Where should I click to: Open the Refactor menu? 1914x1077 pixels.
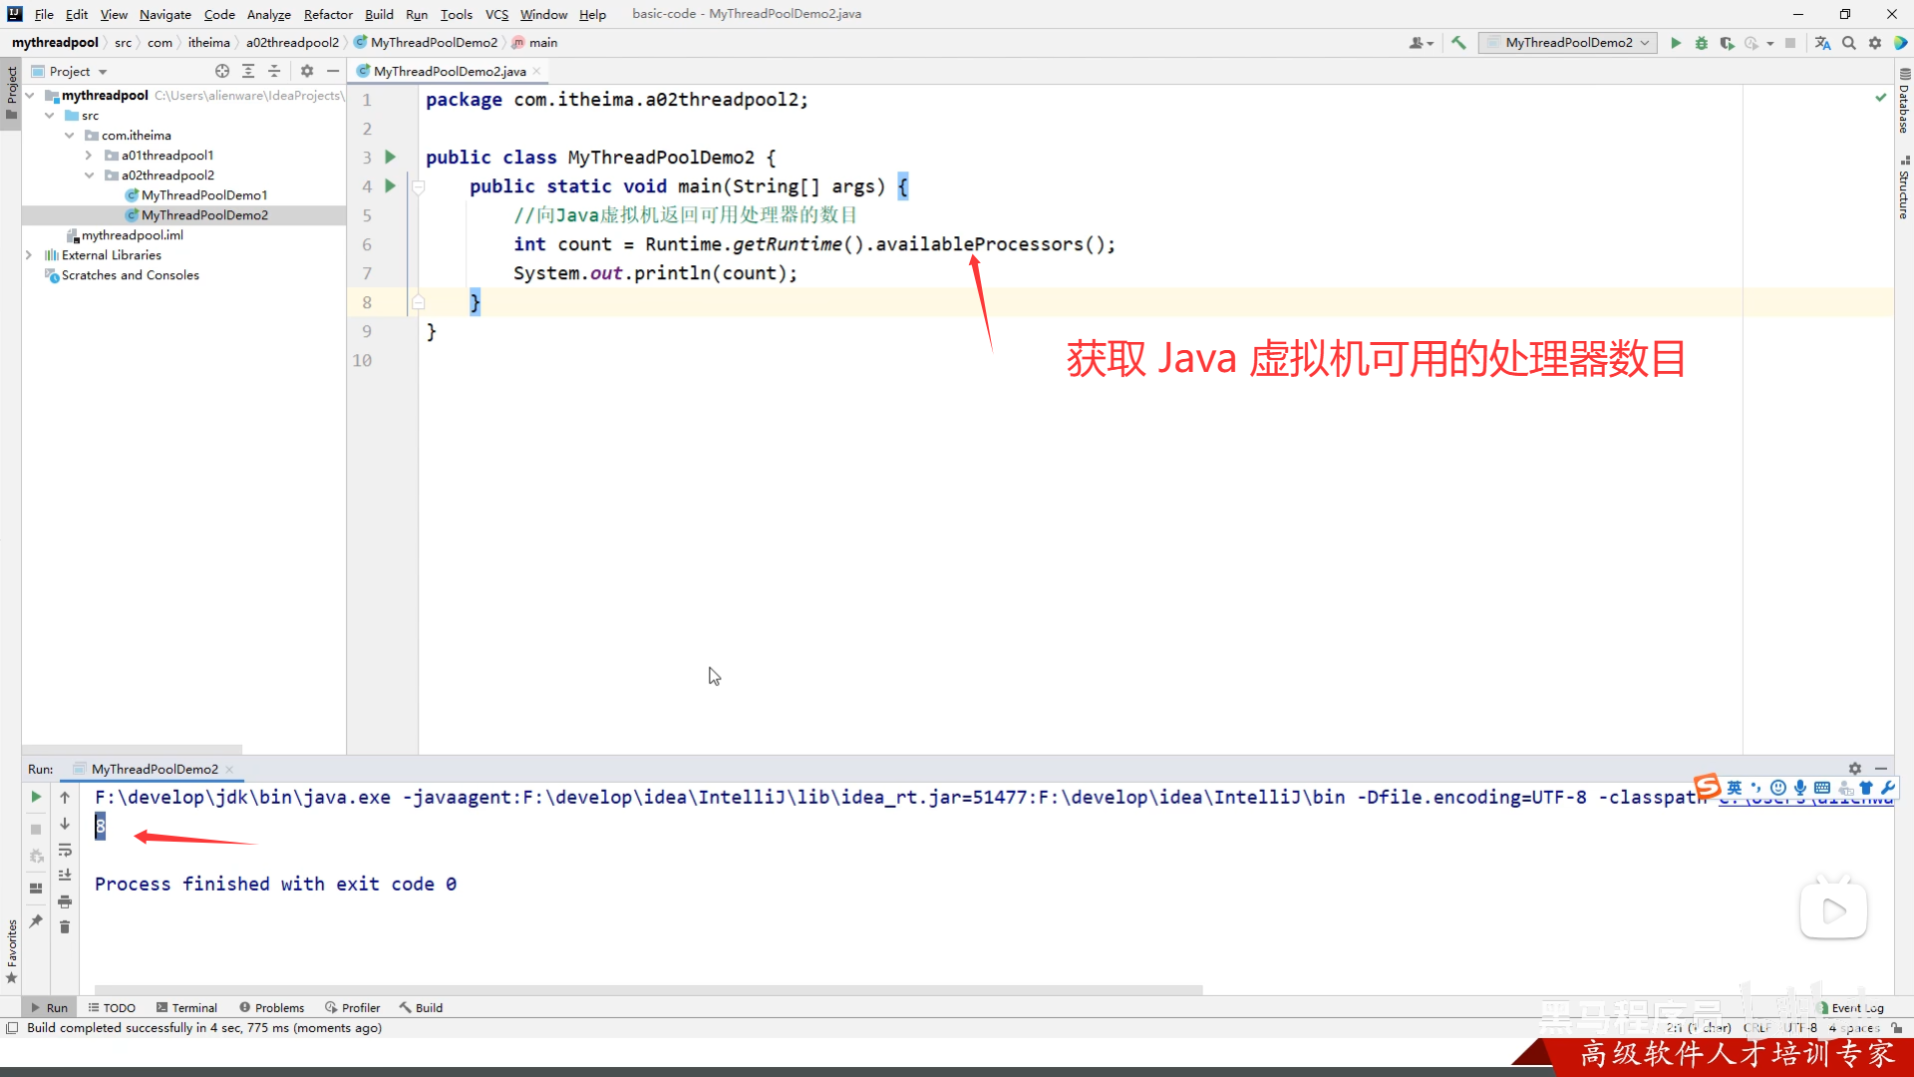328,14
